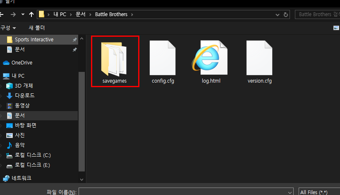Viewport: 340px width, 195px height.
Task: Open pinned 문서 in quick access
Action: click(x=19, y=50)
